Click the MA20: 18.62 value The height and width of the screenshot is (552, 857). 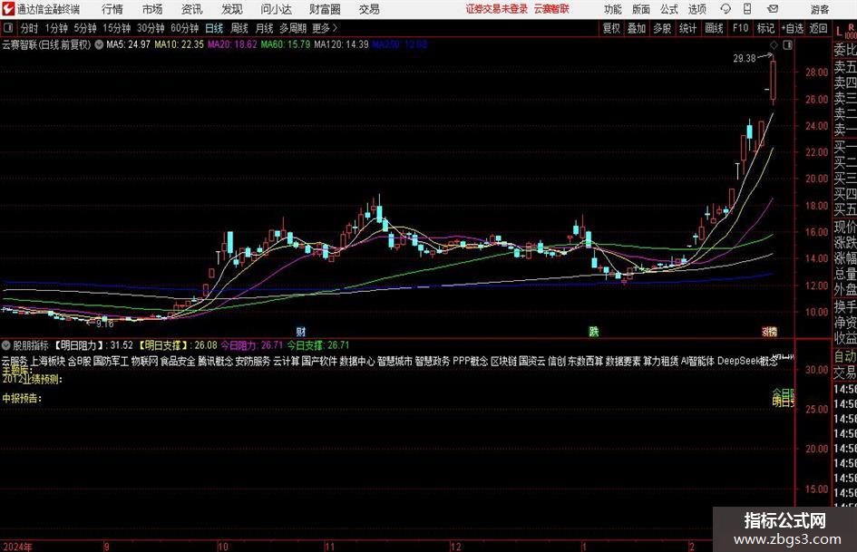(x=232, y=44)
